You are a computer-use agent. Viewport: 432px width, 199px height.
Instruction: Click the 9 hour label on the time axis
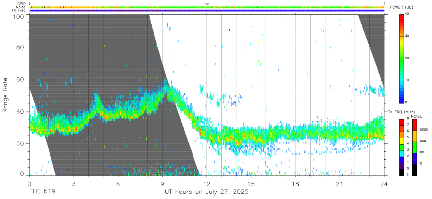[162, 184]
